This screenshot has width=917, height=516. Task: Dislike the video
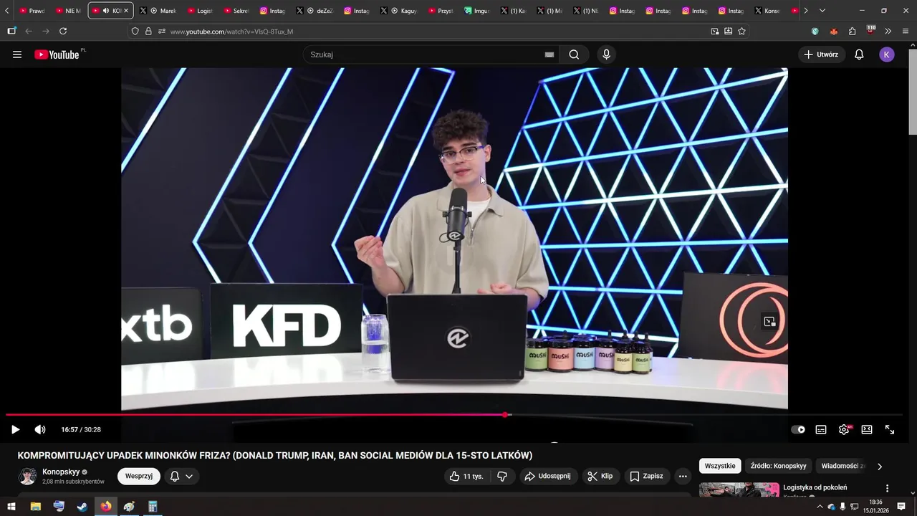click(x=502, y=476)
